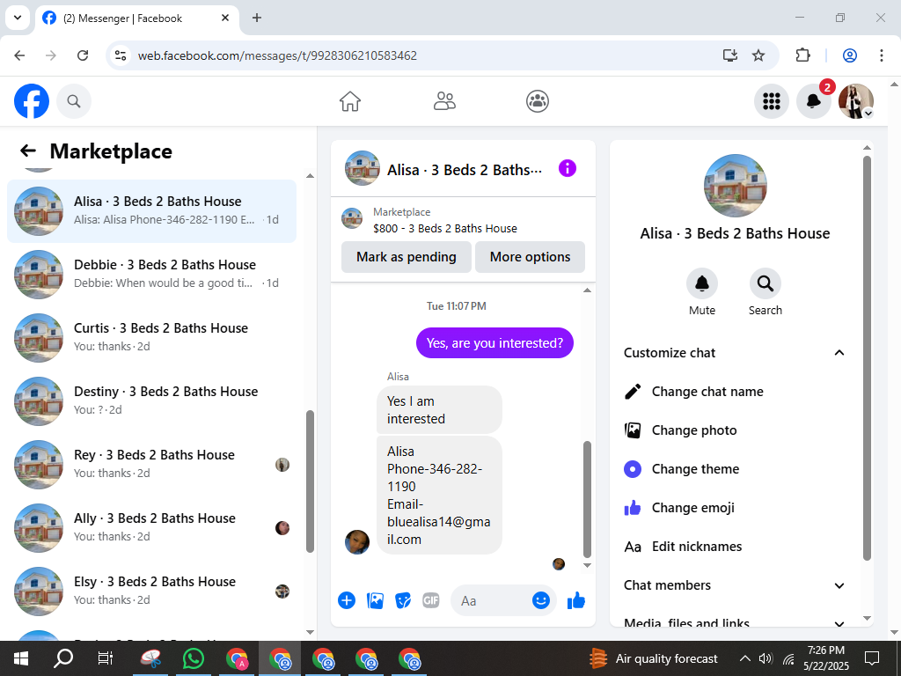
Task: Bookmark this tab with star icon
Action: pos(758,55)
